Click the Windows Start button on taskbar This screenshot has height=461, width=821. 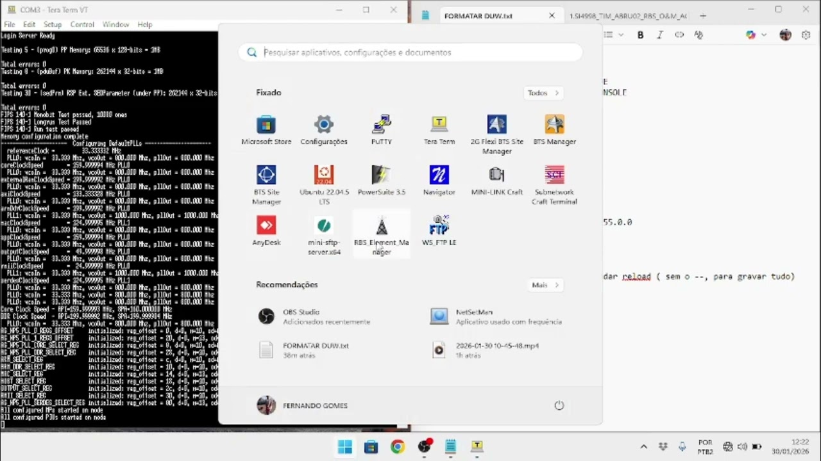pyautogui.click(x=344, y=446)
